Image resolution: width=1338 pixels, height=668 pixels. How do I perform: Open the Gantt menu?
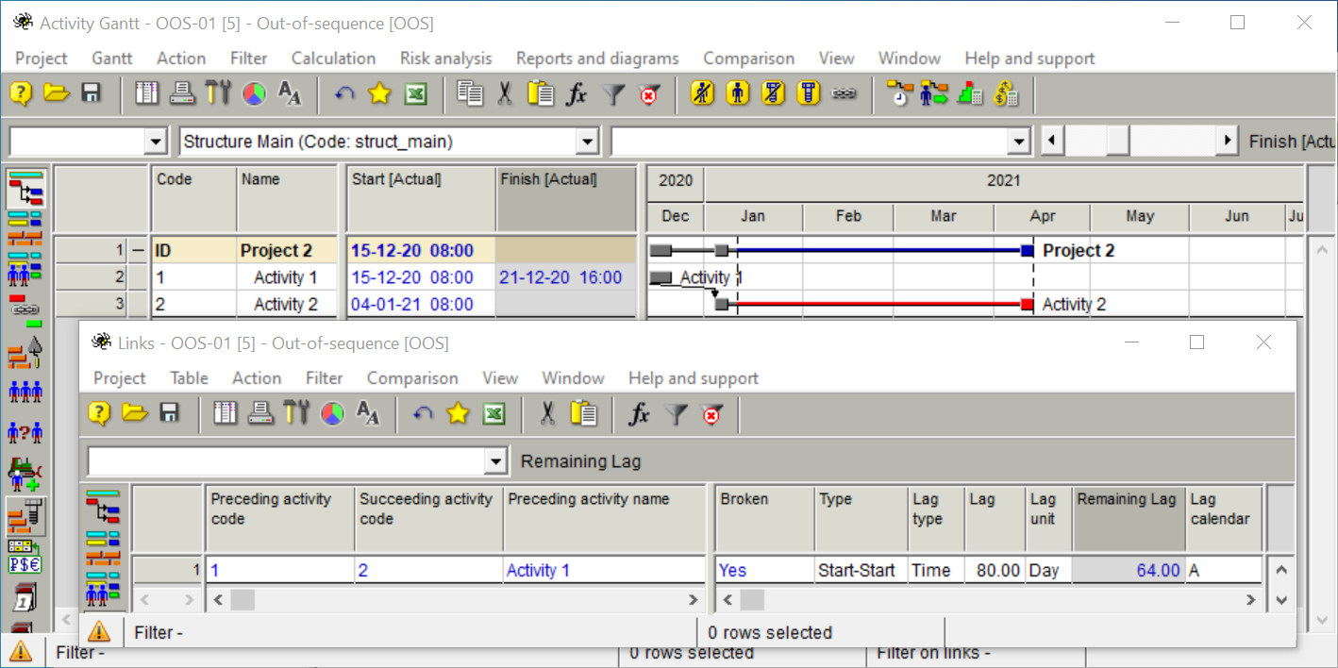pos(112,58)
